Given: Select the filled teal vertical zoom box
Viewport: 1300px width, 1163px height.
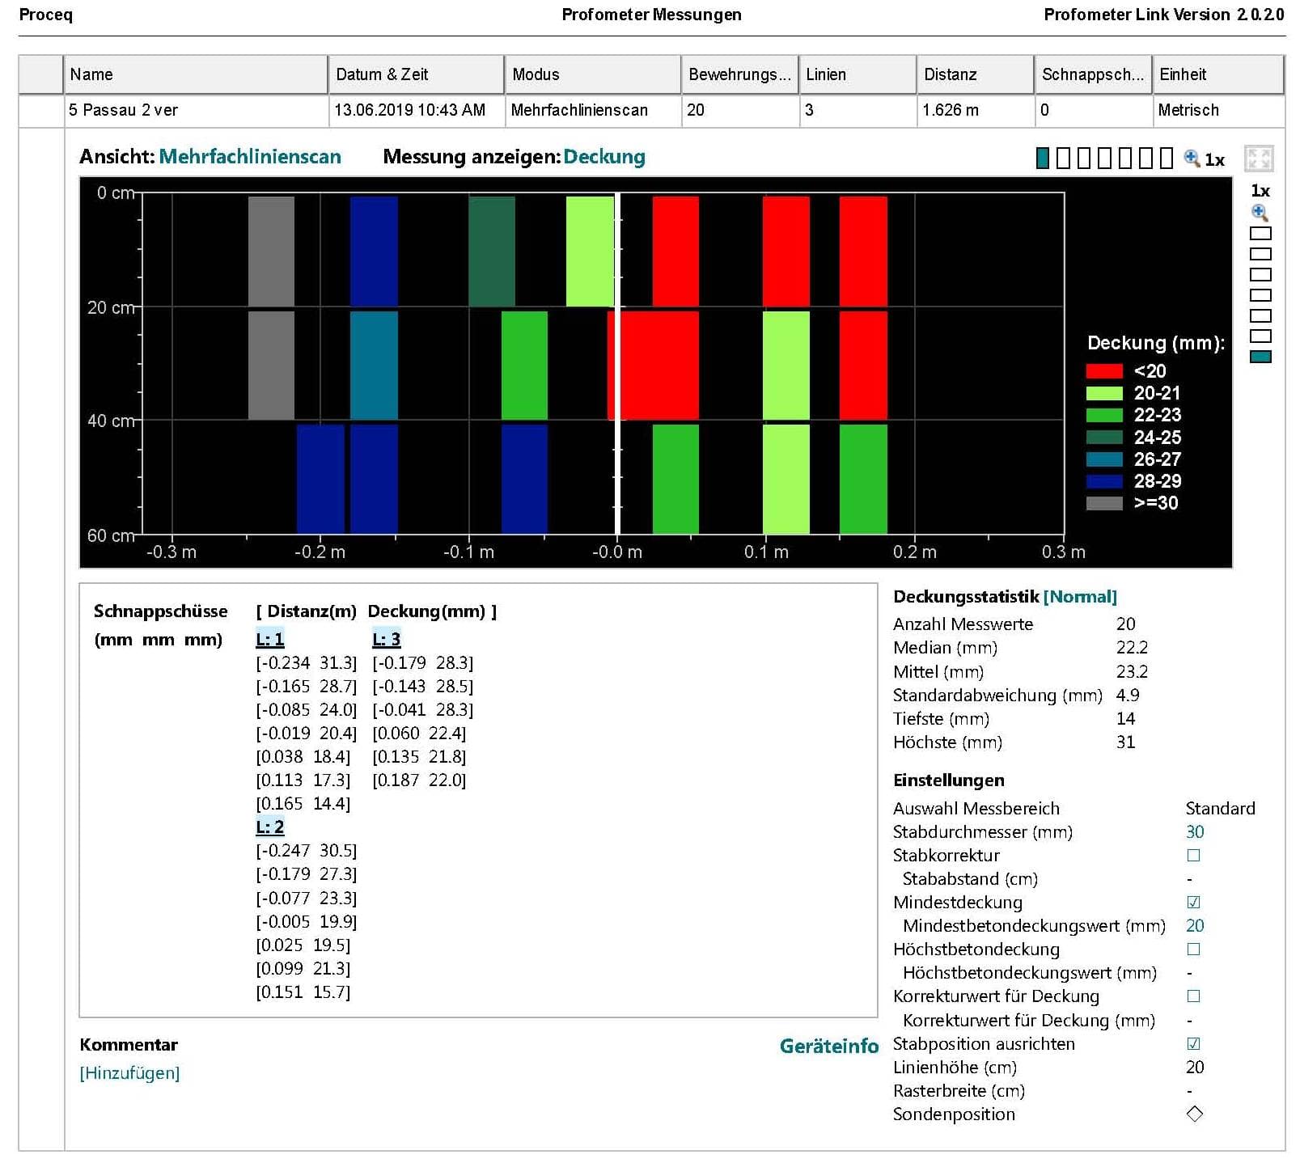Looking at the screenshot, I should pyautogui.click(x=1260, y=357).
